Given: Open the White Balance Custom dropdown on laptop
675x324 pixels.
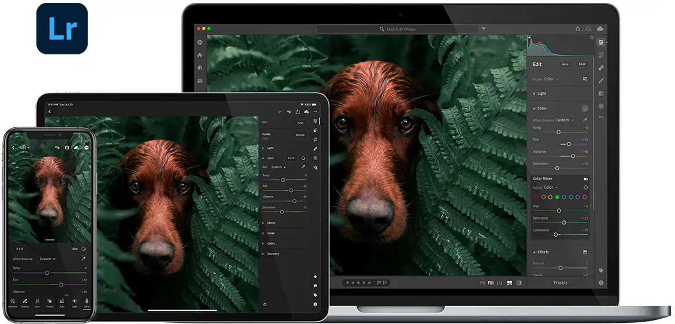Looking at the screenshot, I should click(564, 120).
